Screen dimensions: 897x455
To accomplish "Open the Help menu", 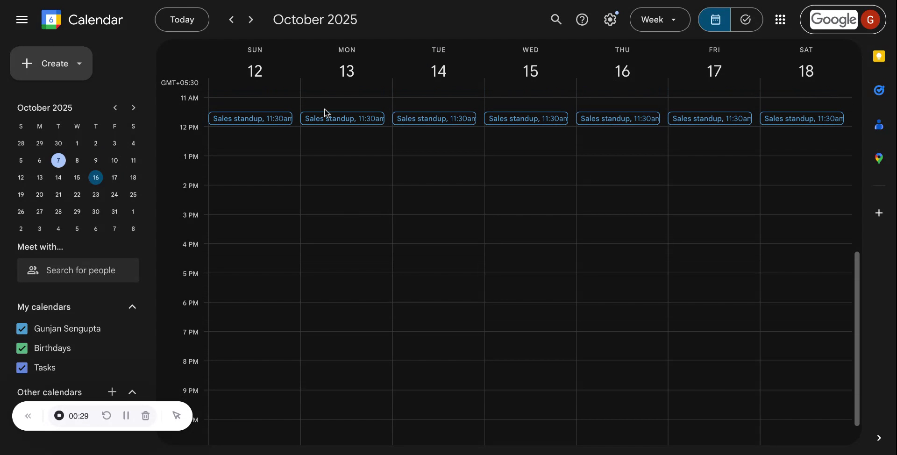I will click(x=583, y=19).
